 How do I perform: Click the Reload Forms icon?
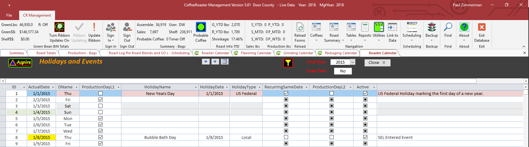(x=300, y=27)
